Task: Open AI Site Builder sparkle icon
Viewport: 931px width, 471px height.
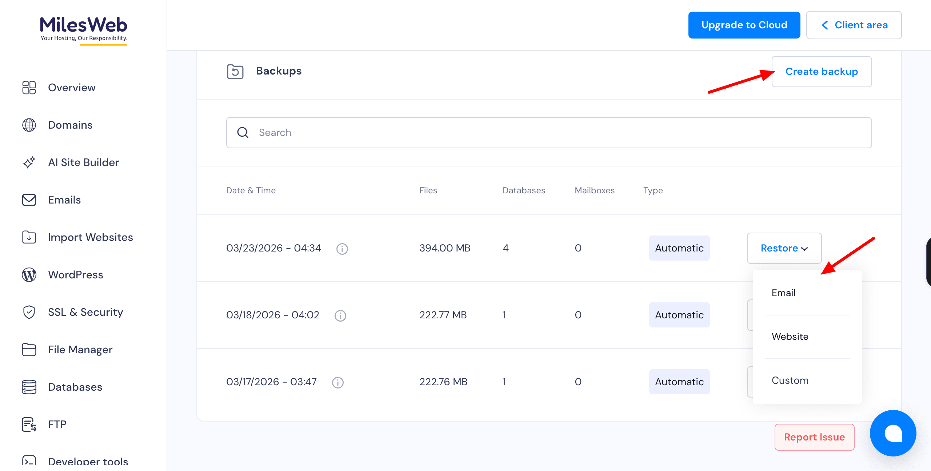Action: click(29, 162)
